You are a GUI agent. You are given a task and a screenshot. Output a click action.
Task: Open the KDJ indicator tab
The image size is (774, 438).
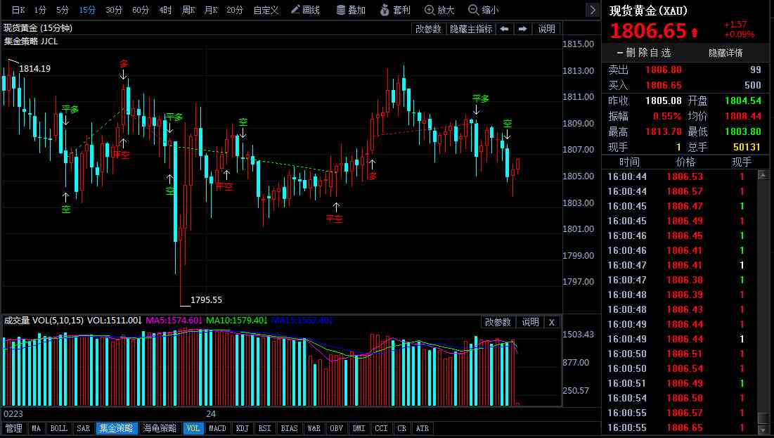click(242, 427)
